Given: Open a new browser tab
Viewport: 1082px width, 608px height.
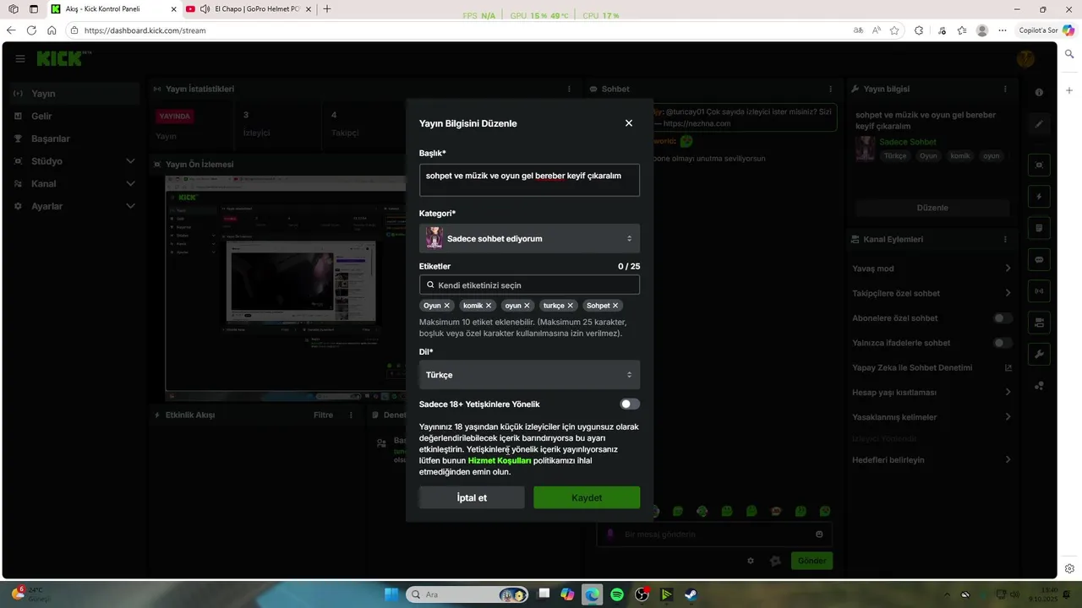Looking at the screenshot, I should (327, 9).
